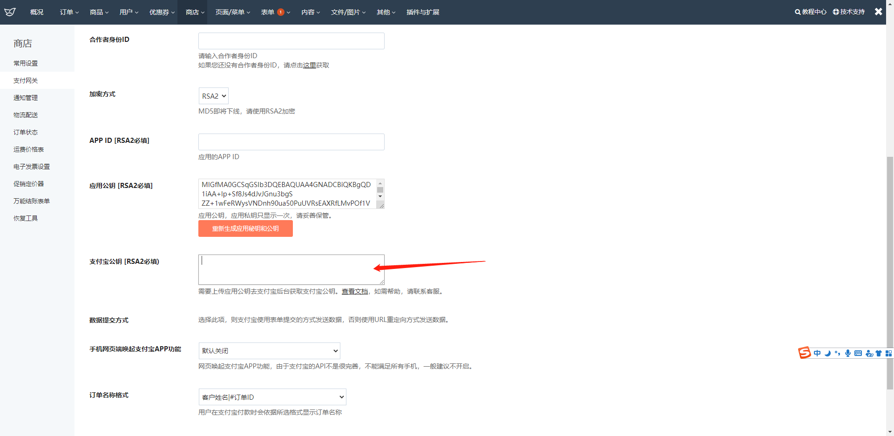
Task: Click the 应用的APP ID hint text
Action: click(219, 157)
